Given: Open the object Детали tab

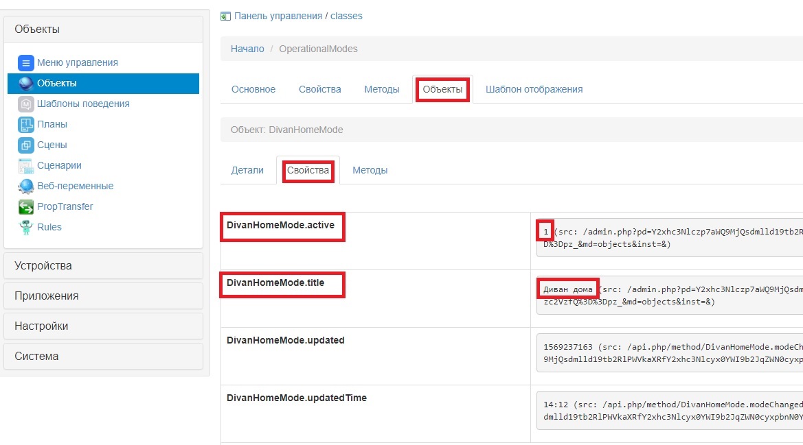Looking at the screenshot, I should tap(247, 170).
